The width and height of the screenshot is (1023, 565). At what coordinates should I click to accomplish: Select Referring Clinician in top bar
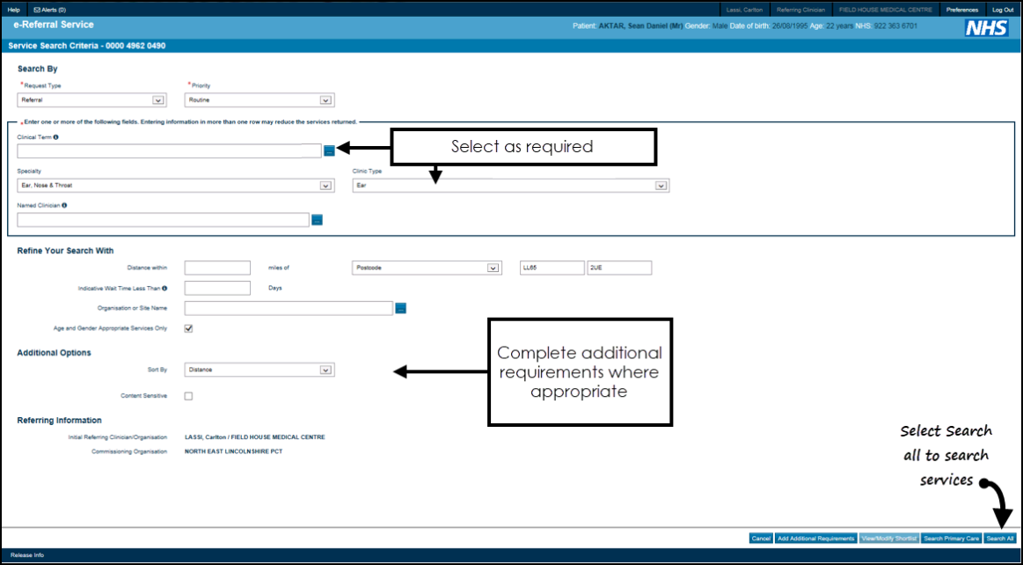(x=800, y=10)
